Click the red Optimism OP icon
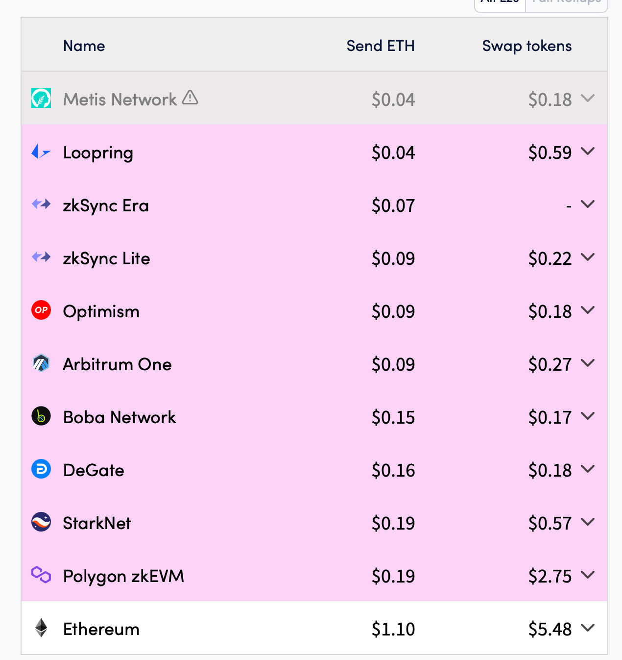 [41, 310]
